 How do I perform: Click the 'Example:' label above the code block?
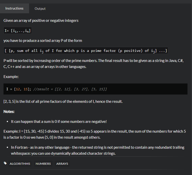click(x=11, y=76)
